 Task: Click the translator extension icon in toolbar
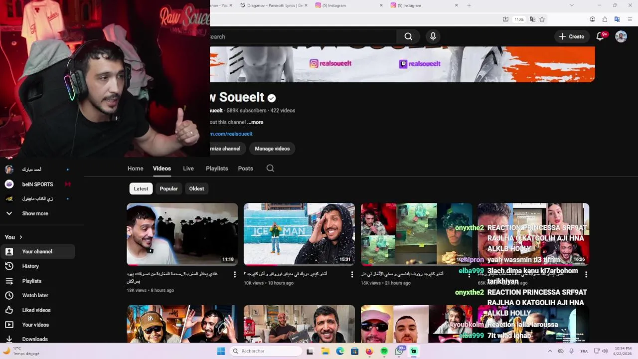point(617,19)
